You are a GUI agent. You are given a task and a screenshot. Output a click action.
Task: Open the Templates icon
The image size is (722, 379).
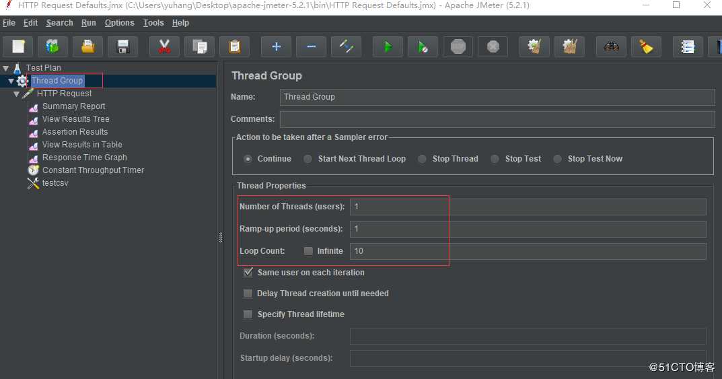pyautogui.click(x=52, y=46)
